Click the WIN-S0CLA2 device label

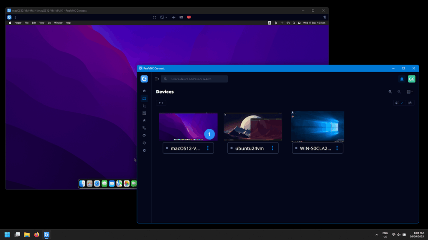pyautogui.click(x=313, y=148)
